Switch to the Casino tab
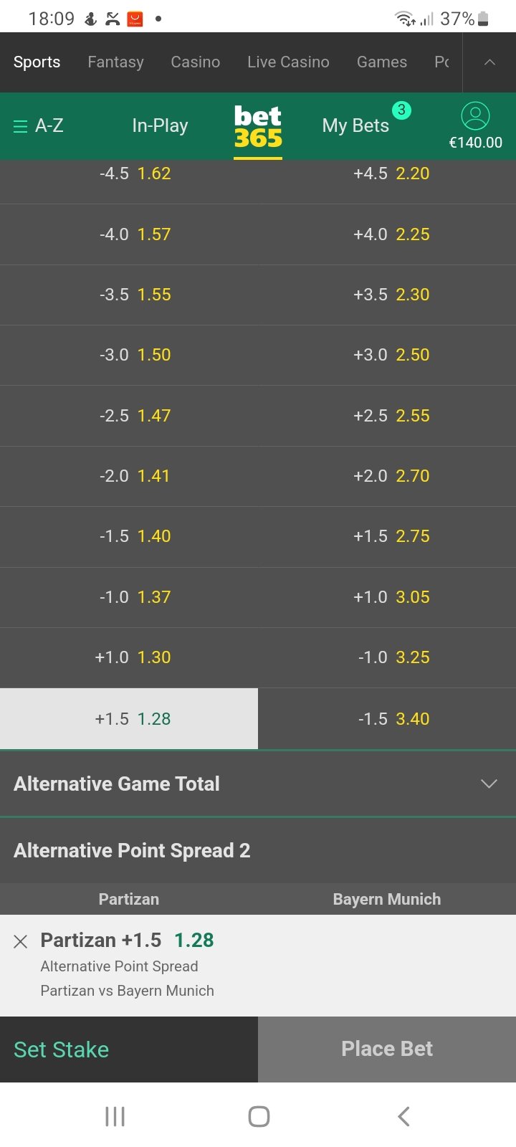This screenshot has height=1147, width=516. tap(195, 62)
